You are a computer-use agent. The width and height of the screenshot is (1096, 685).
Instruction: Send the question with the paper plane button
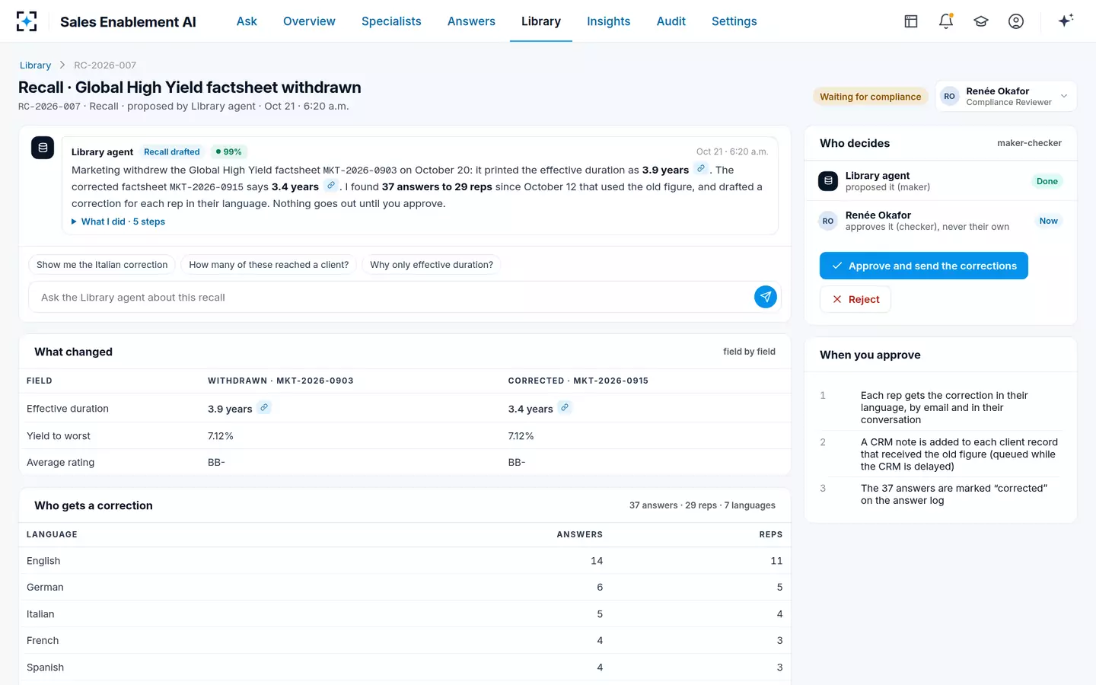pyautogui.click(x=766, y=297)
